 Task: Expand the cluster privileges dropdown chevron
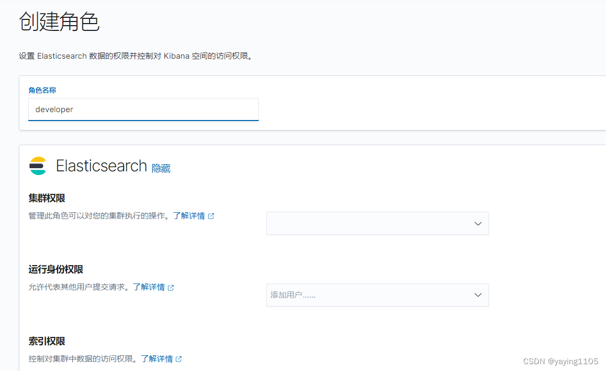478,223
